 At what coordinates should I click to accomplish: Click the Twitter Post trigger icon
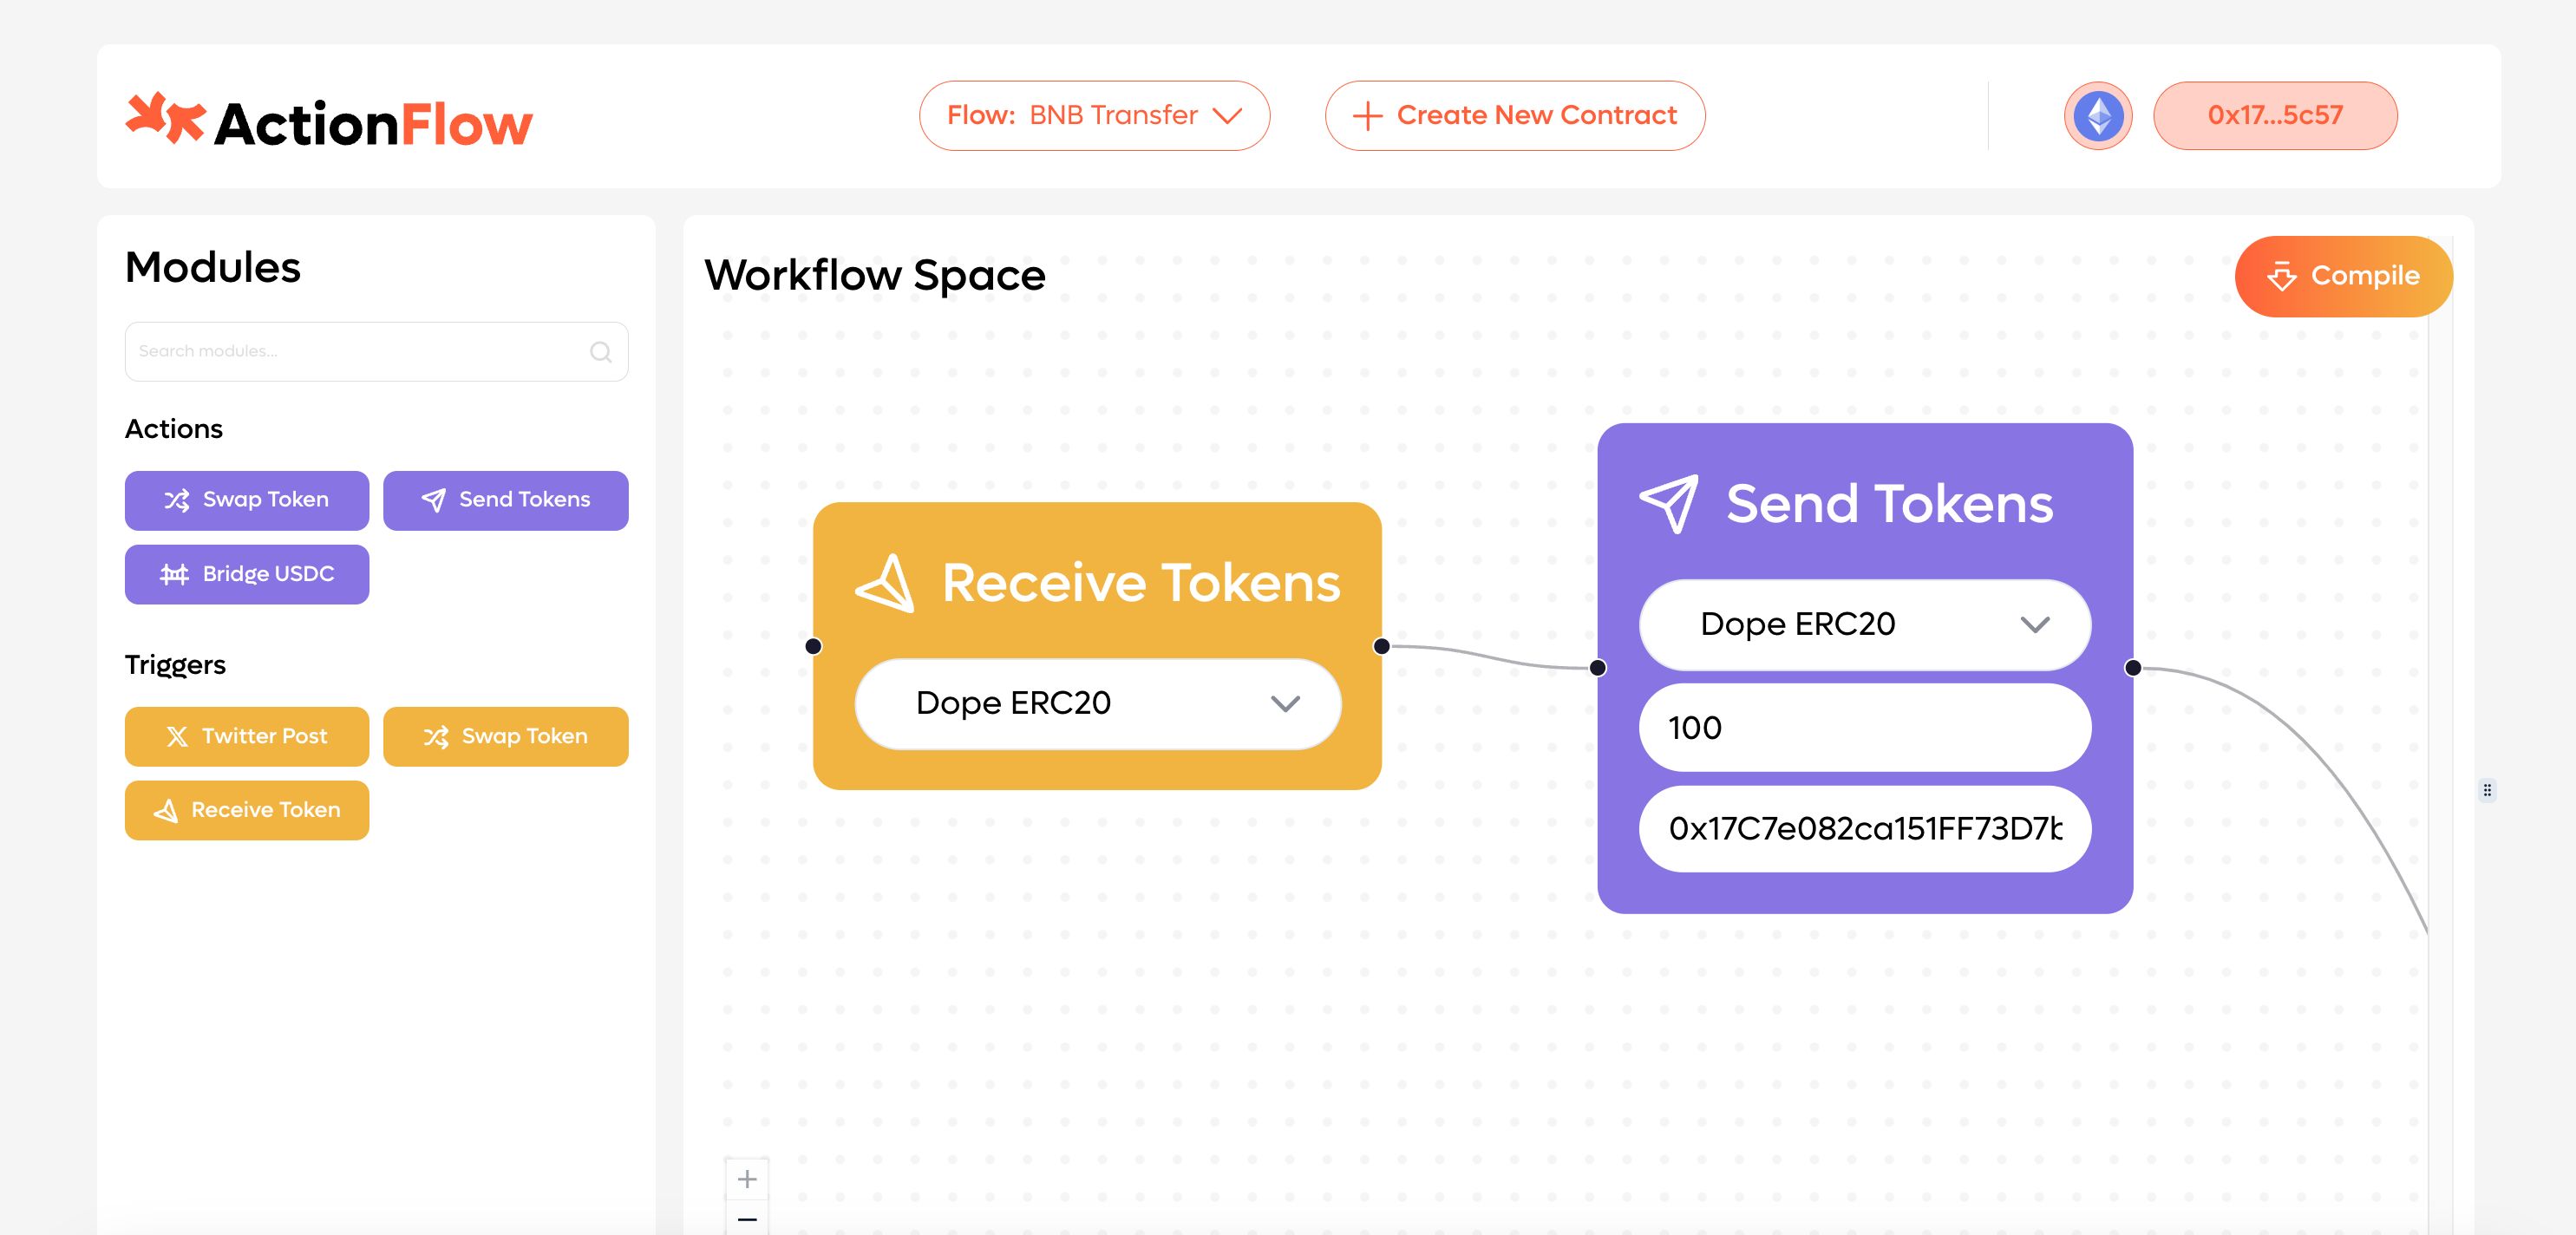pyautogui.click(x=176, y=734)
